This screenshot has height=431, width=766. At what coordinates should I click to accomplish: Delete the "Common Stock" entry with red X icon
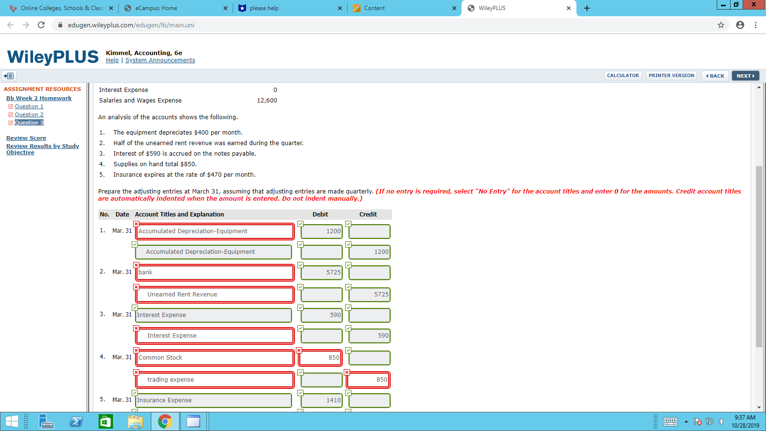[136, 350]
